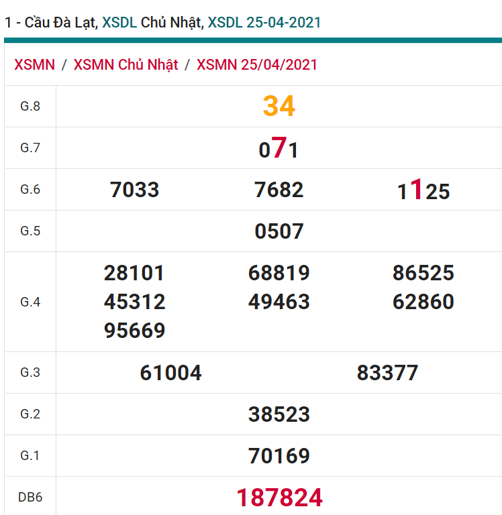
Task: Click G.6 number 1125
Action: (x=423, y=191)
